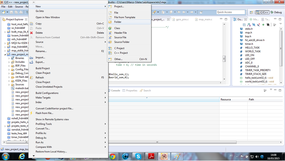Sort Outline entries alphabetically
The width and height of the screenshot is (285, 161).
pos(249,25)
